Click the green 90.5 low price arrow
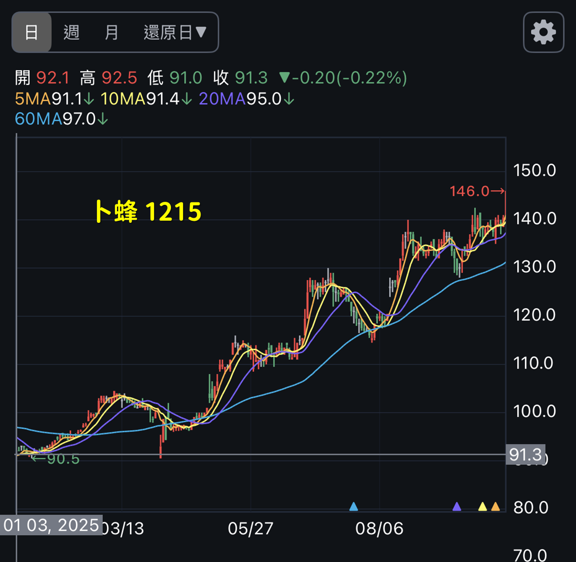The height and width of the screenshot is (562, 576). click(x=55, y=459)
